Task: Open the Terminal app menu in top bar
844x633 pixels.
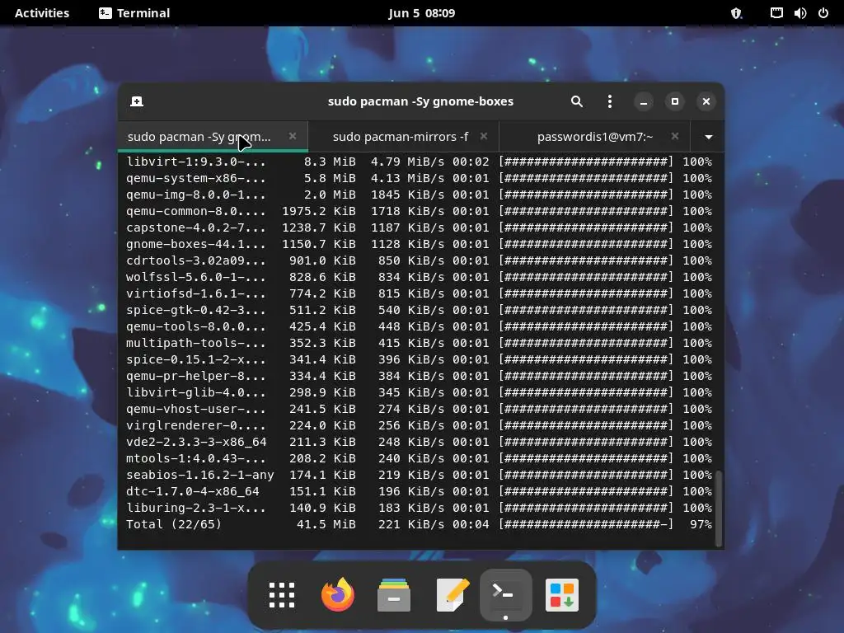Action: (x=134, y=13)
